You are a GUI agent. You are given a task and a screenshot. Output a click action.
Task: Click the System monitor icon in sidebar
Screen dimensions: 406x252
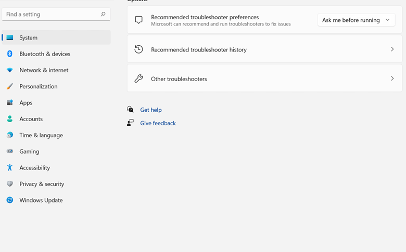(x=10, y=37)
